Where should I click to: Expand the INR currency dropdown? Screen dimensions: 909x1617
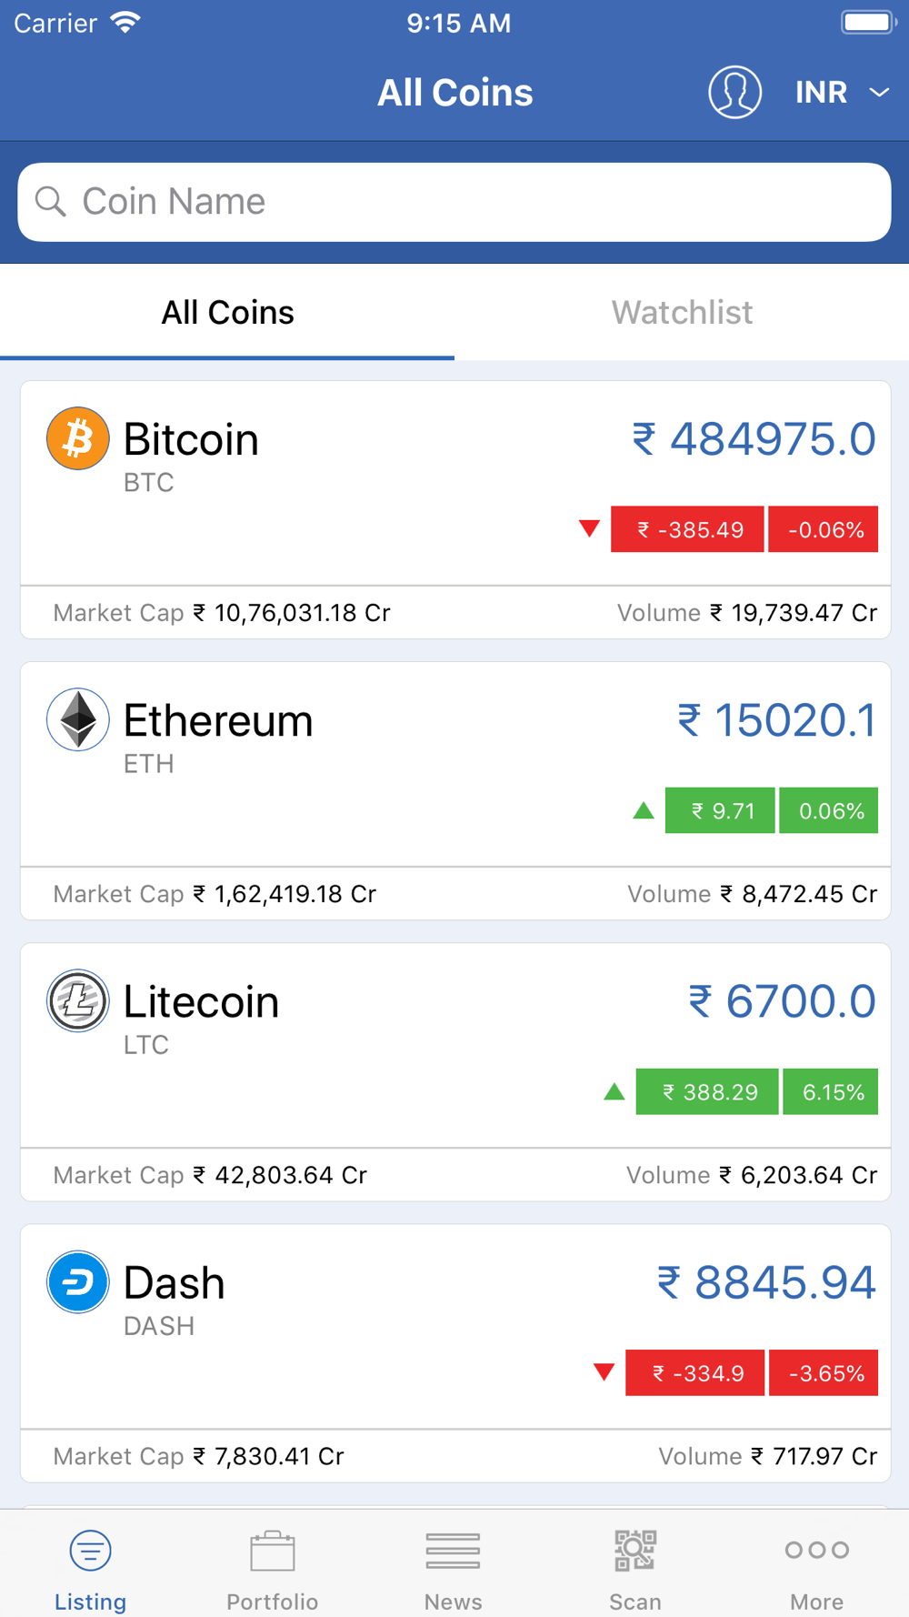[x=842, y=92]
